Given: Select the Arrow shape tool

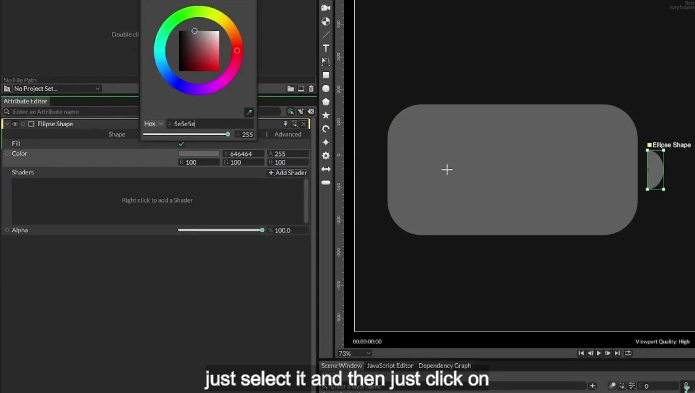Looking at the screenshot, I should pyautogui.click(x=326, y=169).
